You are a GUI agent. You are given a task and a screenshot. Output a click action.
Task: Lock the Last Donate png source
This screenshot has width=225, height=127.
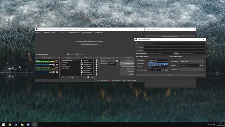point(96,72)
